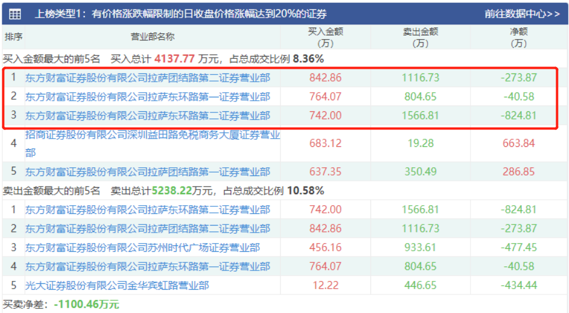The width and height of the screenshot is (569, 313).
Task: Click the 营业部名称 column header
Action: point(153,37)
